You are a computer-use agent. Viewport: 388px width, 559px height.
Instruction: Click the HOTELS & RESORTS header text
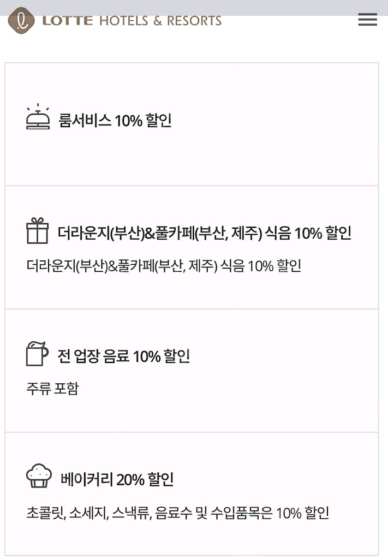[160, 21]
